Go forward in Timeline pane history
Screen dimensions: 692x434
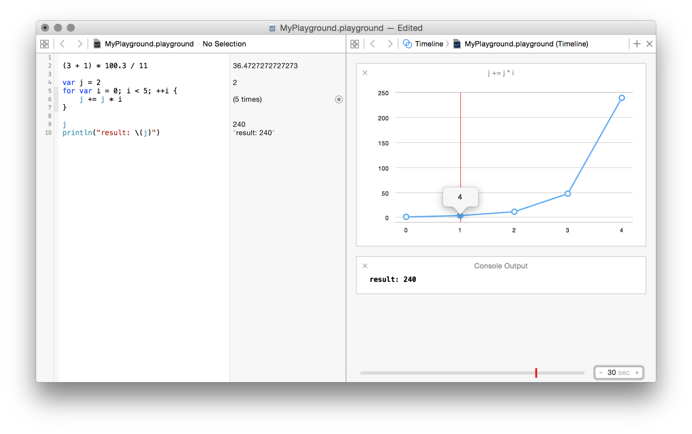390,44
